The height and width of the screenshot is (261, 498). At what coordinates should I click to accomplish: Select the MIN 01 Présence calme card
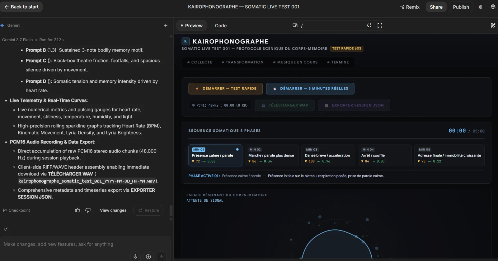click(x=215, y=155)
